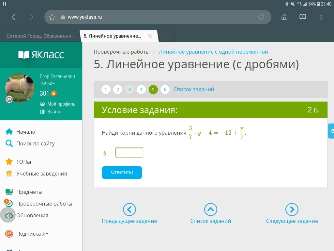The width and height of the screenshot is (334, 251).
Task: Open Проверочные работы sidebar item
Action: pyautogui.click(x=44, y=204)
